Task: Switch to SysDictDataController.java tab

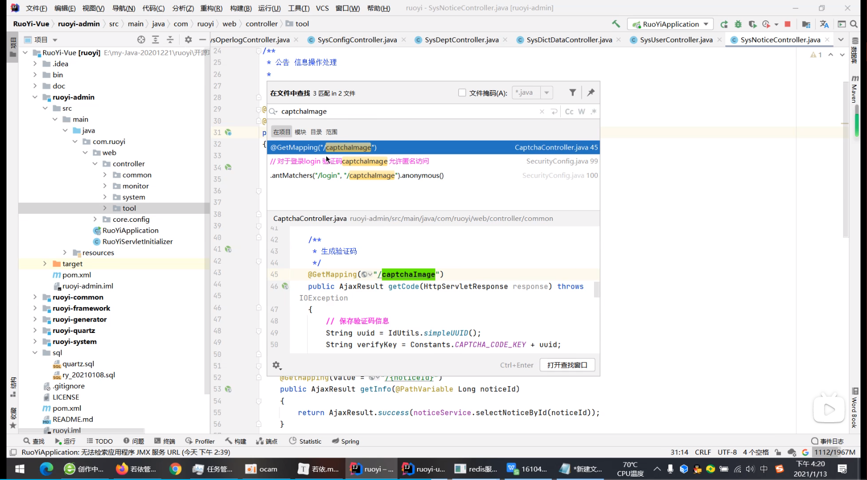Action: [x=569, y=39]
